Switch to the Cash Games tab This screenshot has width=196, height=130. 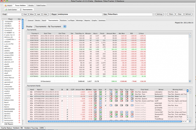click(x=11, y=9)
